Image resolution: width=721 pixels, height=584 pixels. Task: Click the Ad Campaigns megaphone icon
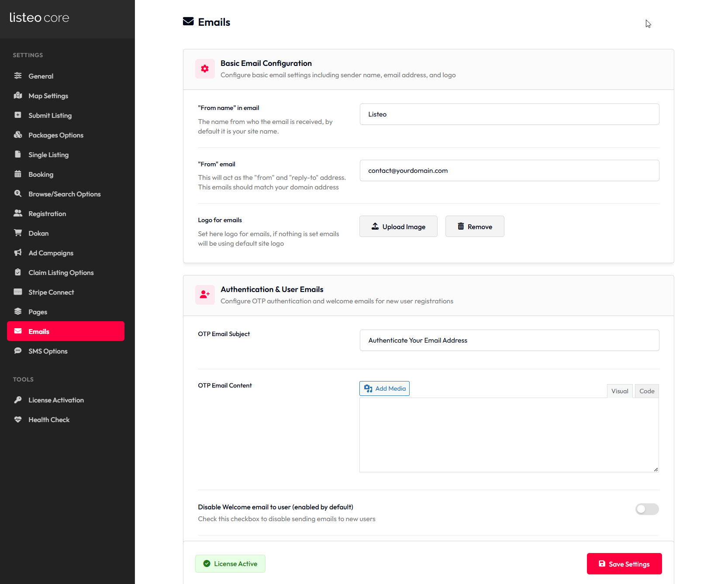(x=18, y=253)
